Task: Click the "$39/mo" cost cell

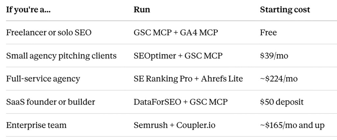Action: tap(274, 56)
